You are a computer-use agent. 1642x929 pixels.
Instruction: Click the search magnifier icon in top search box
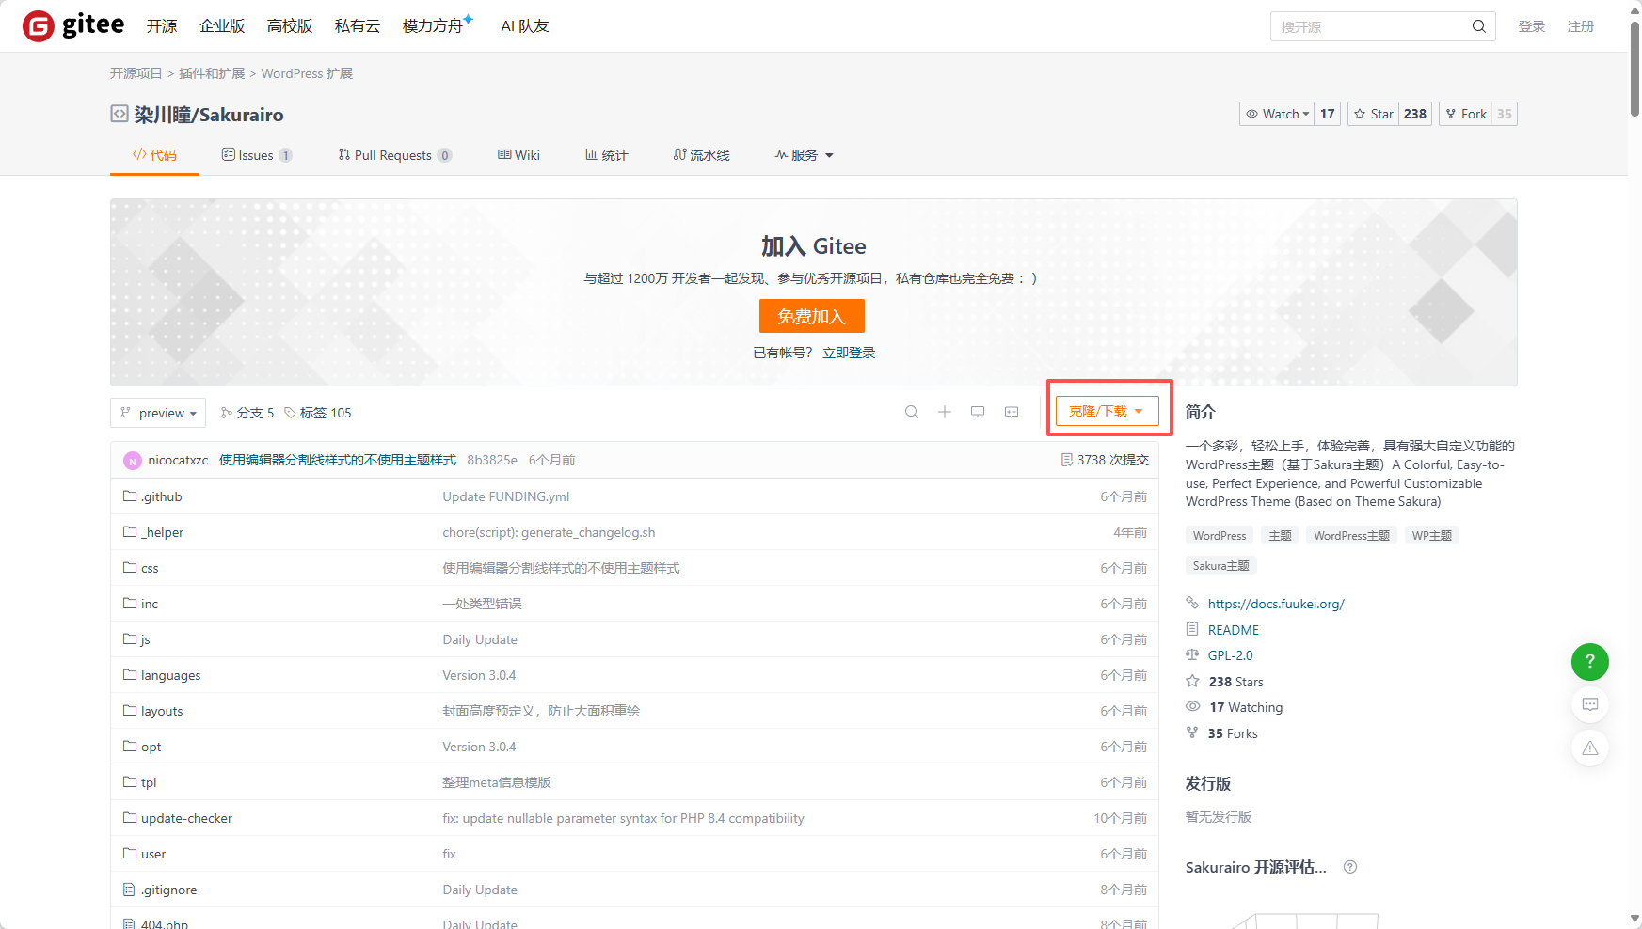1479,26
